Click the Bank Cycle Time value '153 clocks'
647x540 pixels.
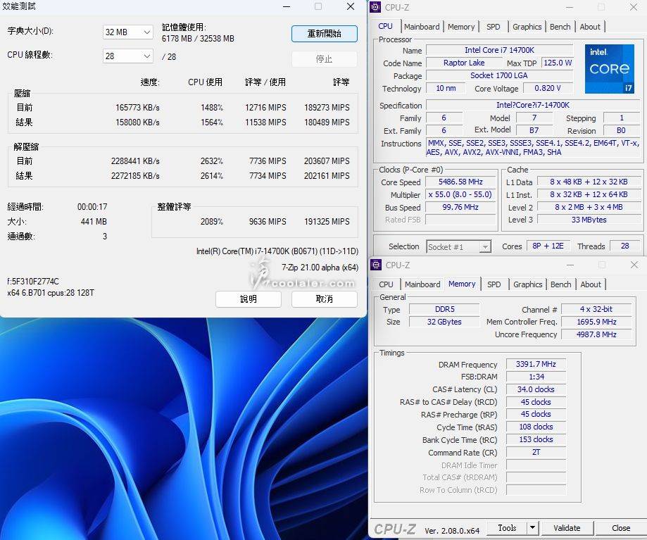pyautogui.click(x=536, y=440)
